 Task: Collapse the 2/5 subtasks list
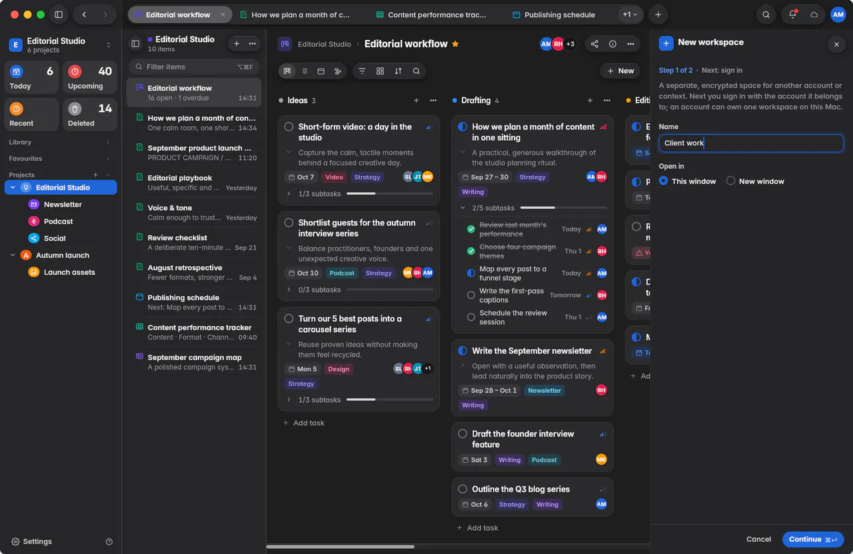click(x=462, y=208)
